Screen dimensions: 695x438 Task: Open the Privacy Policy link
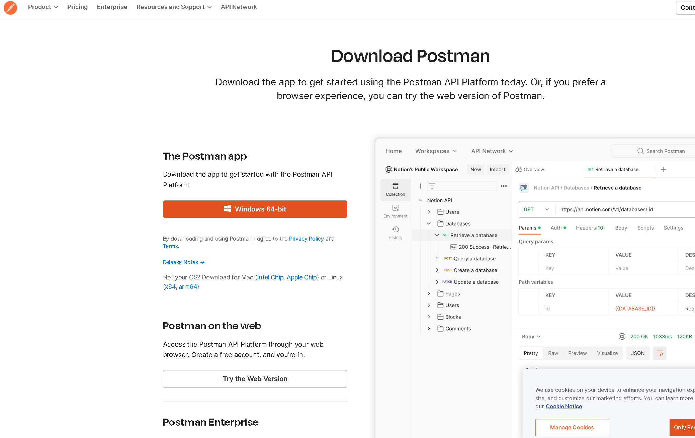pyautogui.click(x=306, y=239)
